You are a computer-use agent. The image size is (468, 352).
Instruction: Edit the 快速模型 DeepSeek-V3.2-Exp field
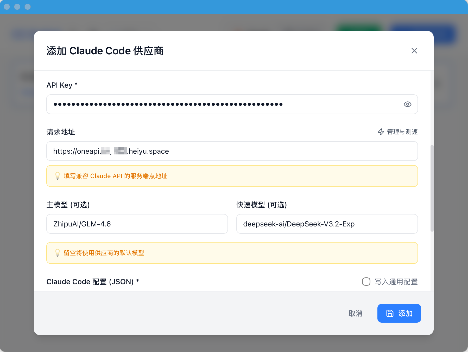[327, 224]
